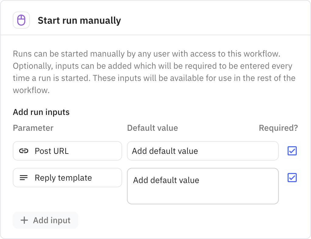Viewport: 311px width, 239px height.
Task: Uncheck Required for the Reply template input
Action: point(292,178)
